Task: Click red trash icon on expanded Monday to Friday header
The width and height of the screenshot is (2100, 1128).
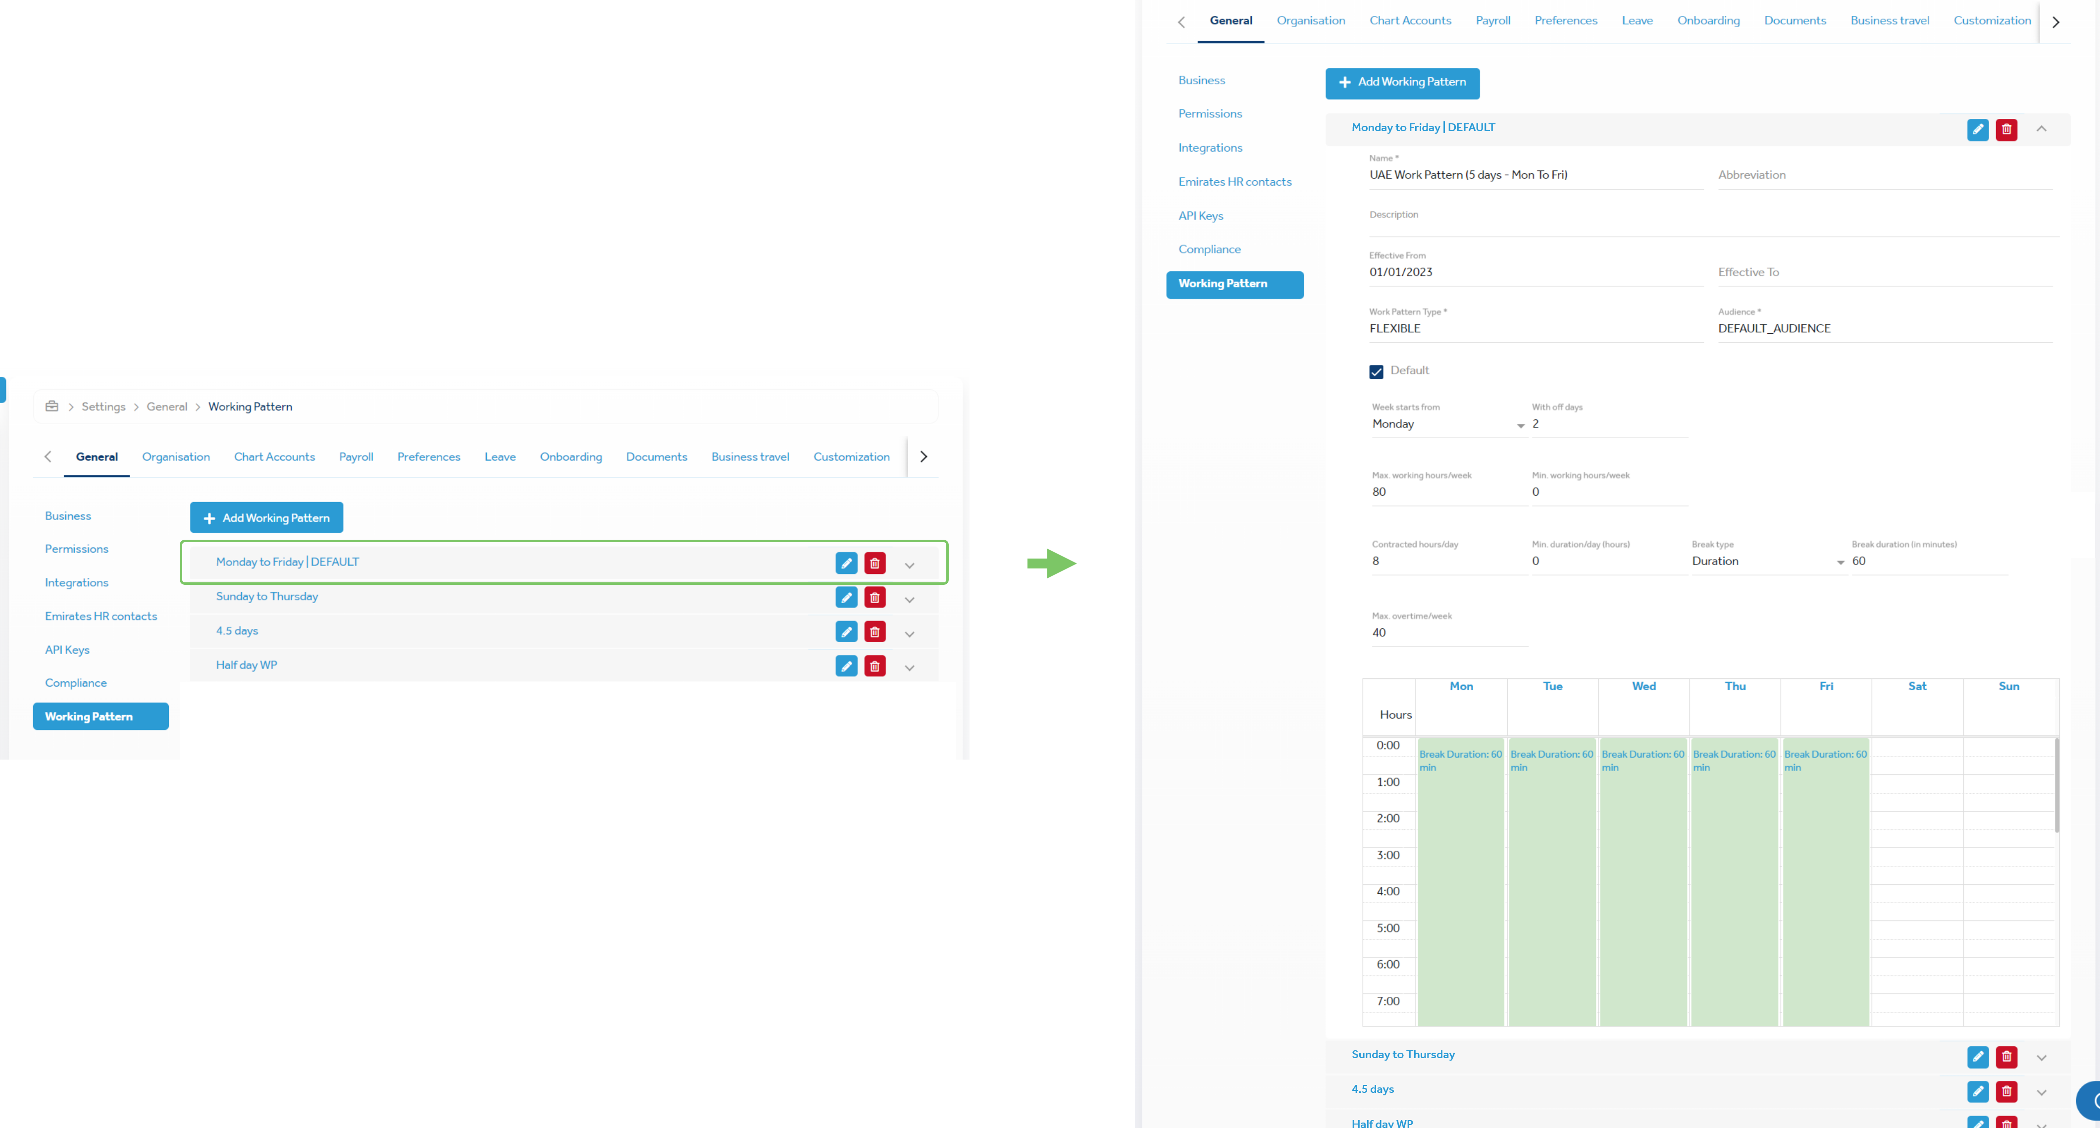Action: pyautogui.click(x=2006, y=130)
